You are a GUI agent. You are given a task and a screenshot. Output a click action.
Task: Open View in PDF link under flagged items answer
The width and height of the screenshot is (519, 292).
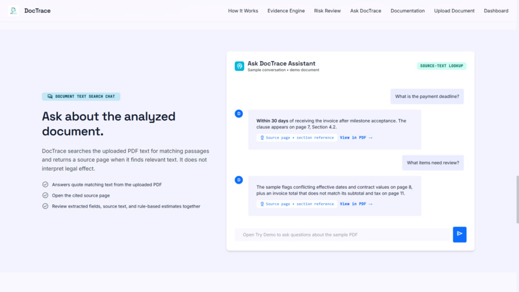pyautogui.click(x=356, y=204)
